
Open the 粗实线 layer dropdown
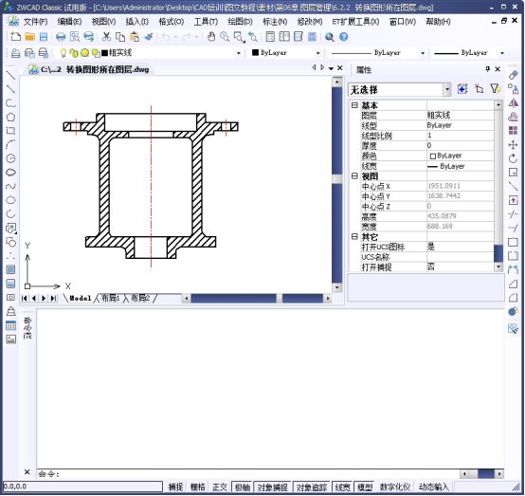point(239,53)
